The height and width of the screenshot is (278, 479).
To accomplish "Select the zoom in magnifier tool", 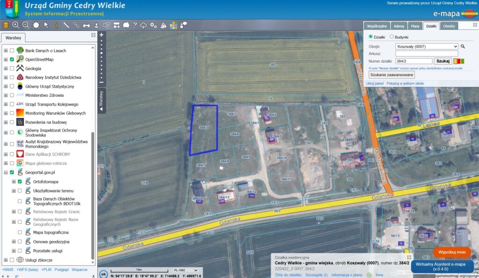I will pos(15,25).
